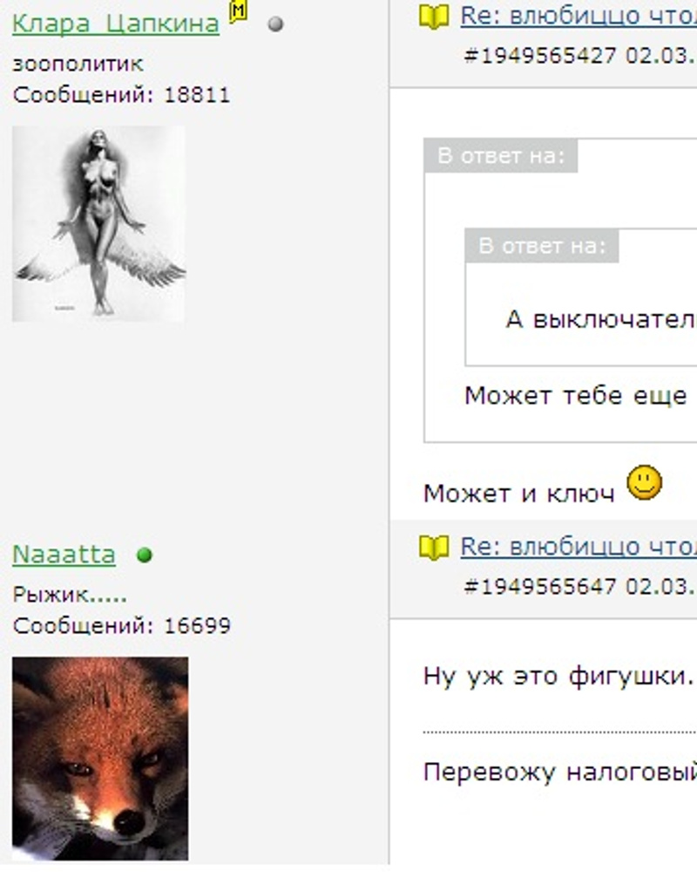
Task: Open Naaatta user profile link
Action: pos(64,555)
